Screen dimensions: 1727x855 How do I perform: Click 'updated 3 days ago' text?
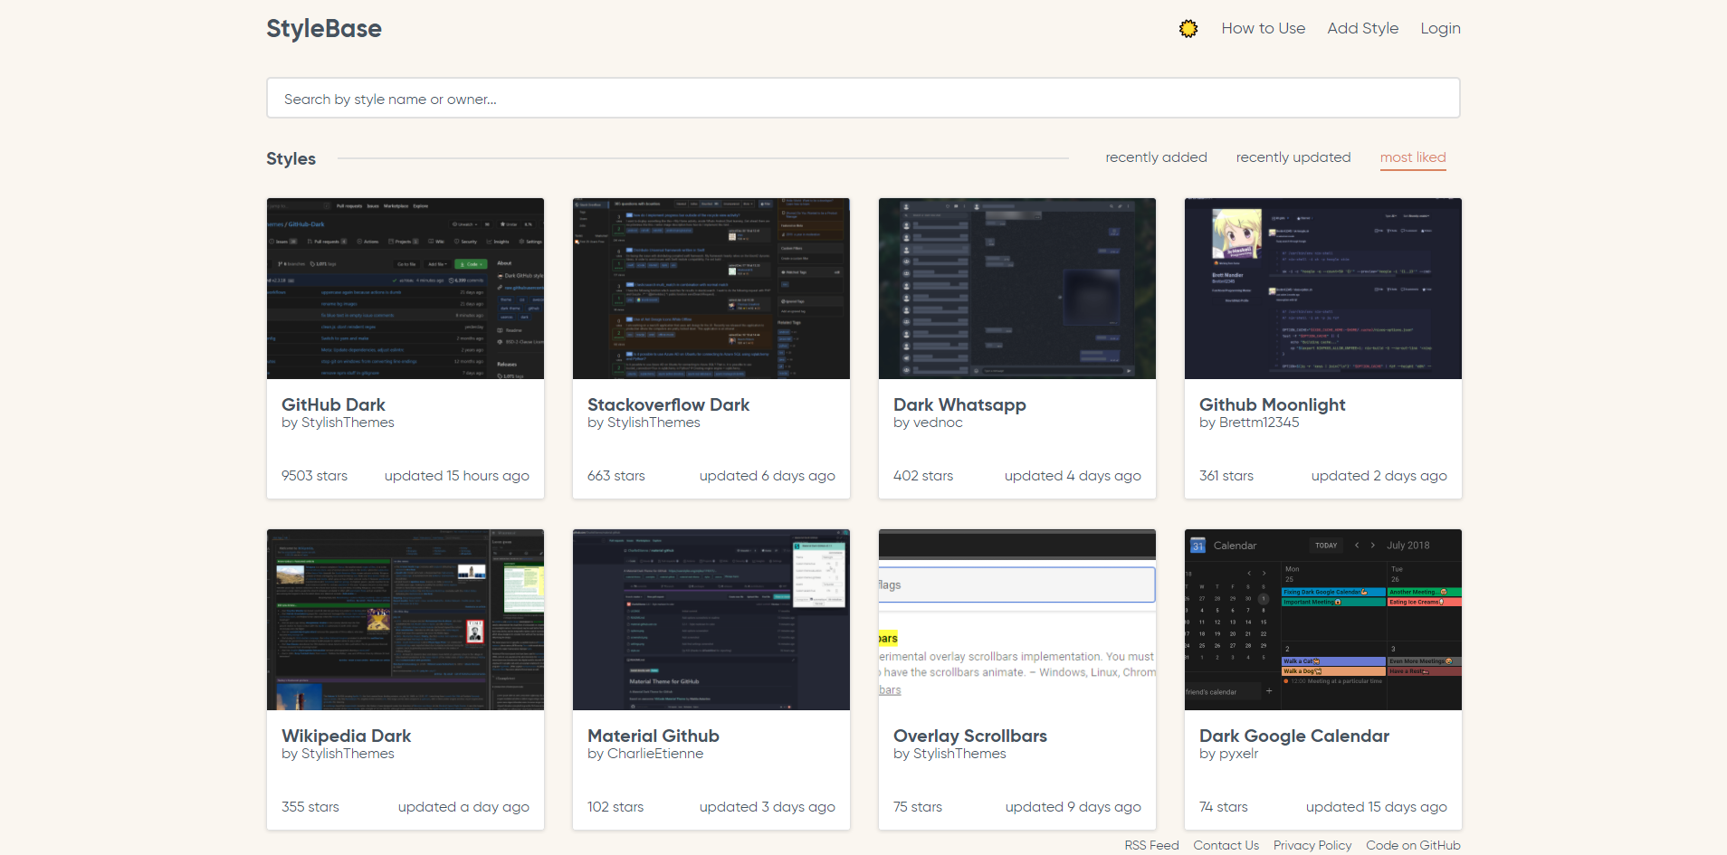pos(767,807)
